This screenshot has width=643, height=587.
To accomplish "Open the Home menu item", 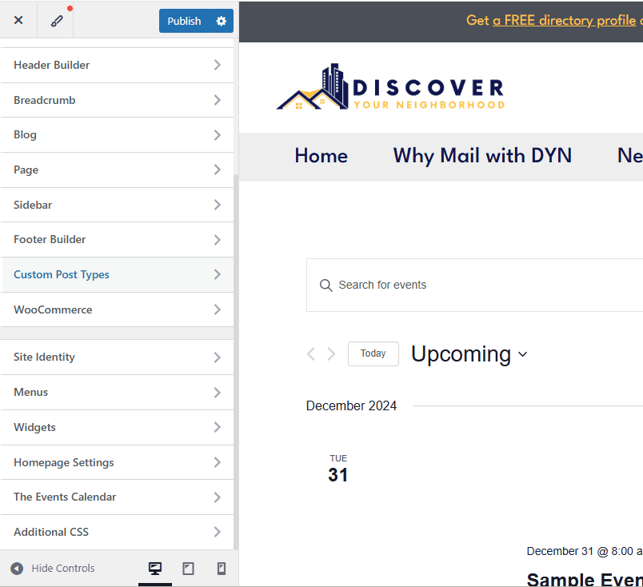I will click(x=321, y=155).
